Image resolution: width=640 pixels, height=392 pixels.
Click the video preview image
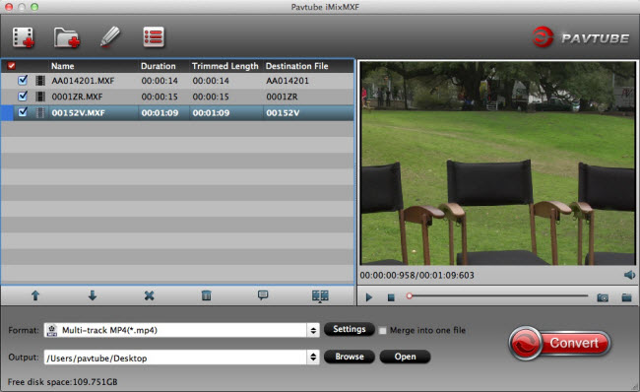click(x=498, y=163)
